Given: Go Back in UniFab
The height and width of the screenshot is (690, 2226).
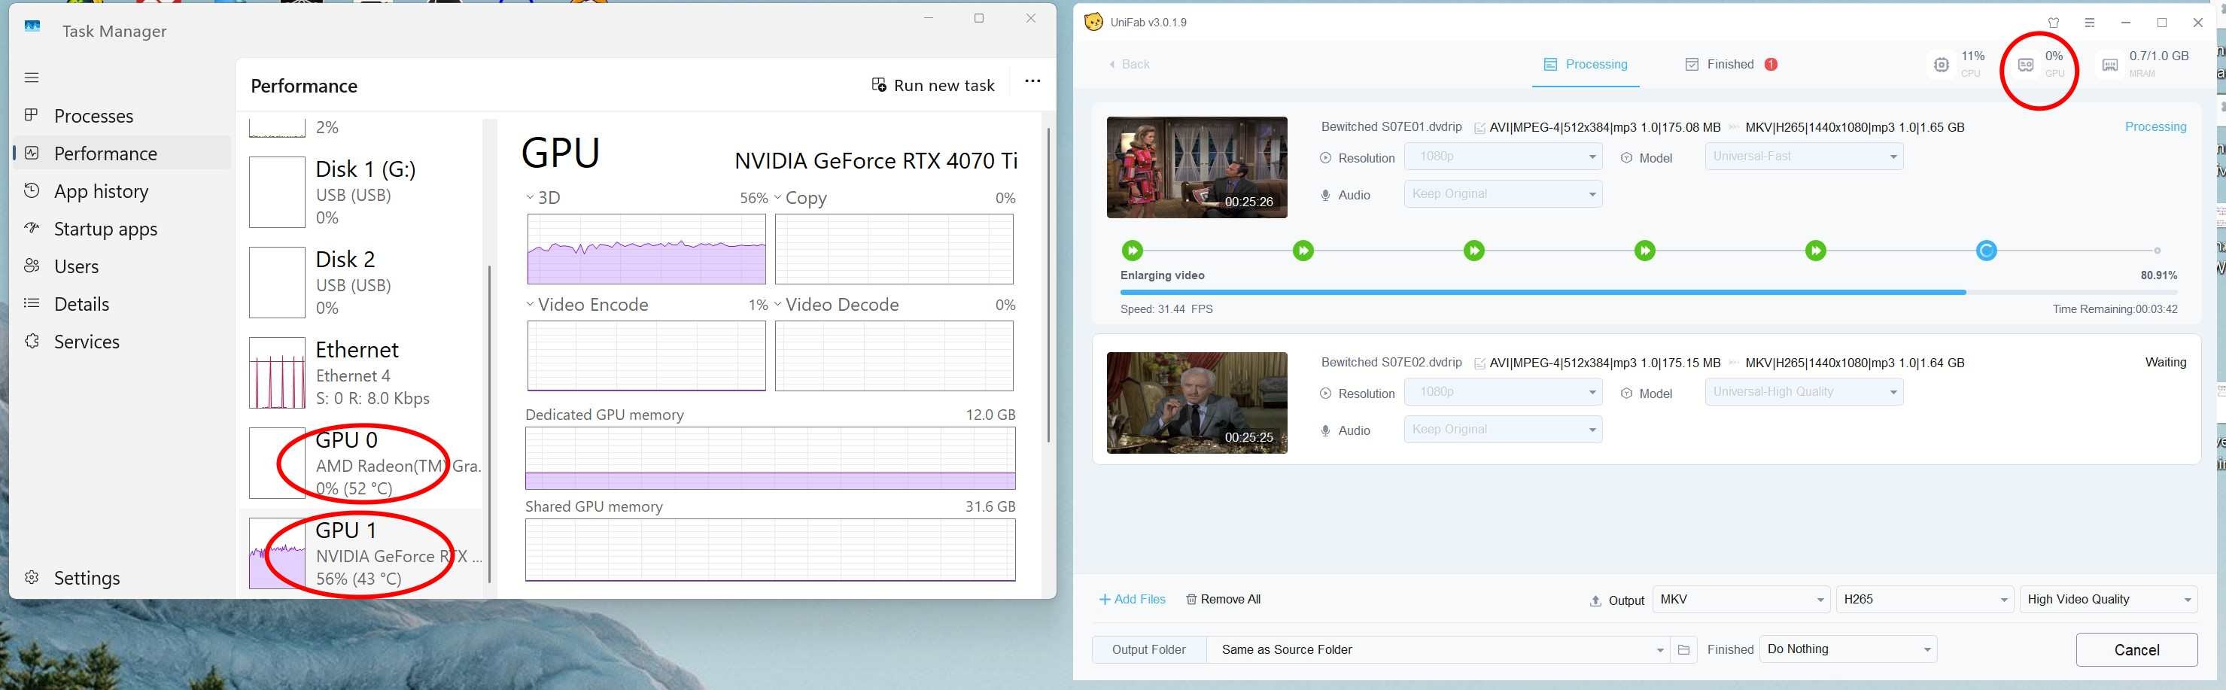Looking at the screenshot, I should click(1129, 64).
